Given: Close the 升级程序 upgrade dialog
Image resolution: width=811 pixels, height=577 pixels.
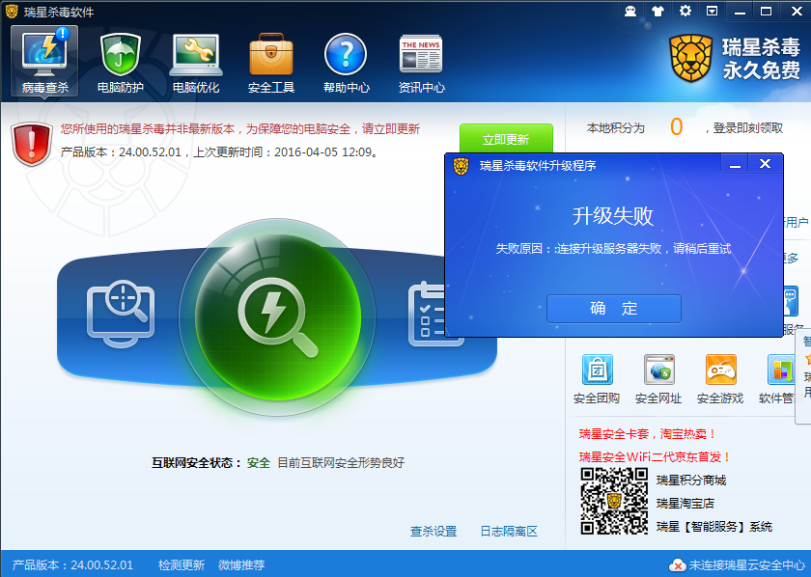Looking at the screenshot, I should [765, 164].
